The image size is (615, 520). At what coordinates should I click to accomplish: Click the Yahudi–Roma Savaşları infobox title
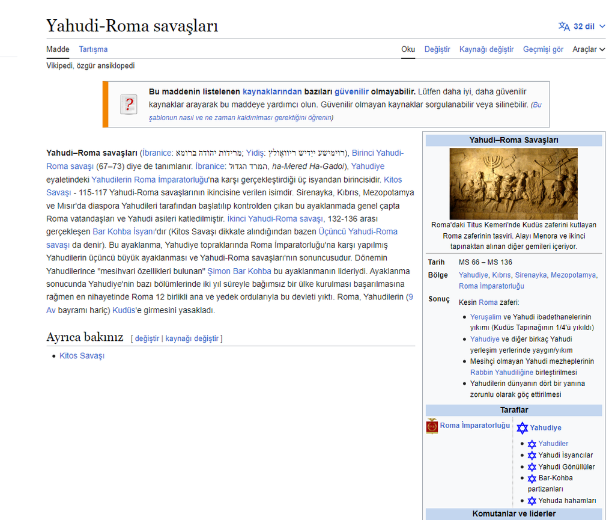(x=514, y=140)
